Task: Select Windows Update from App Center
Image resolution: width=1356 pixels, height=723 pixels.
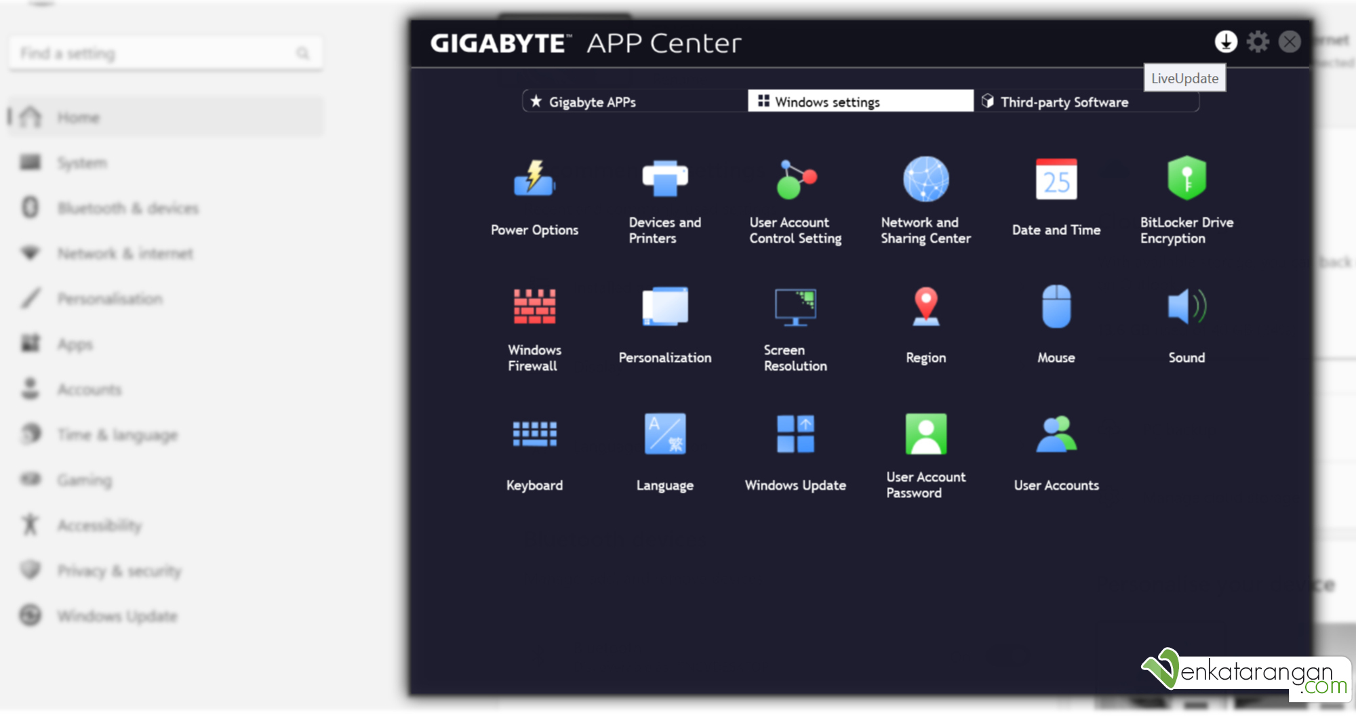Action: click(795, 451)
